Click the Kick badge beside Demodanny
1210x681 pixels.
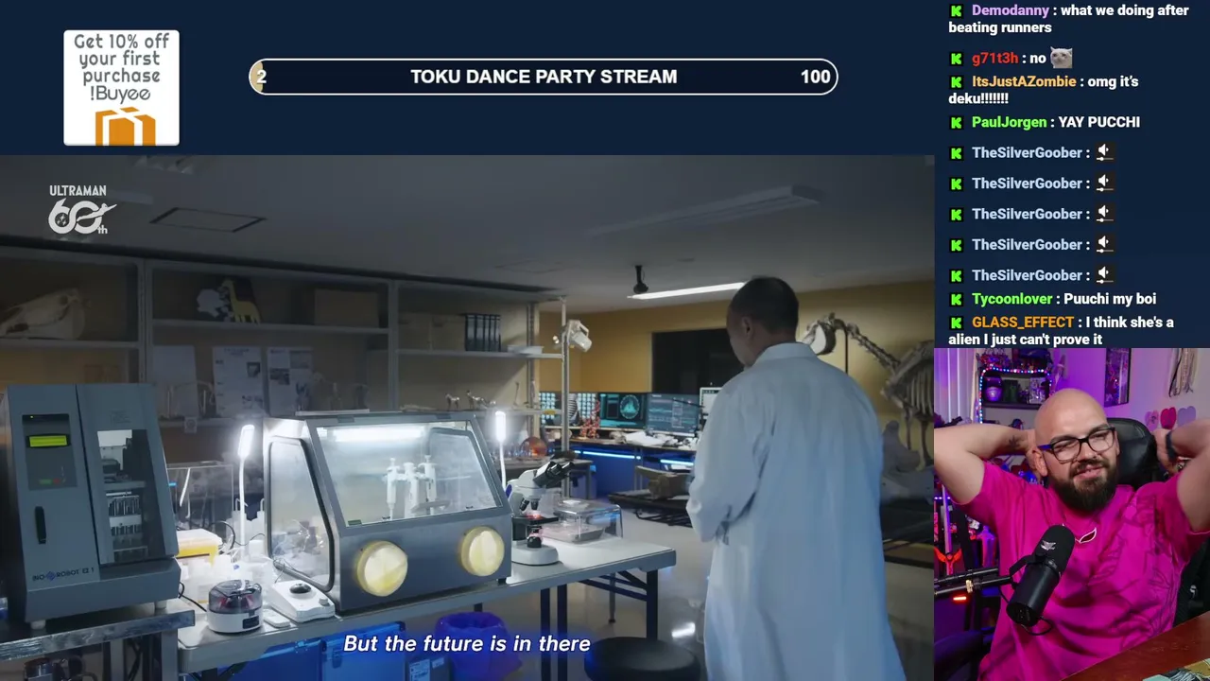[956, 11]
